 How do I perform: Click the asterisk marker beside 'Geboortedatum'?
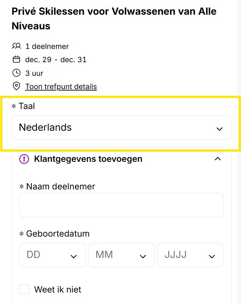point(22,233)
